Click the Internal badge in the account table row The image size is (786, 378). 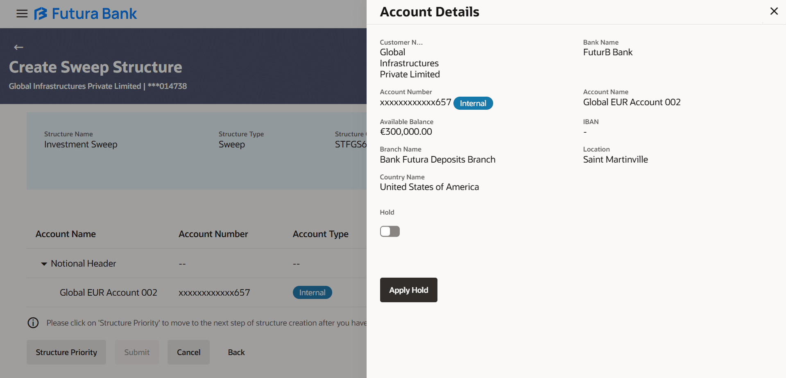[x=312, y=292]
